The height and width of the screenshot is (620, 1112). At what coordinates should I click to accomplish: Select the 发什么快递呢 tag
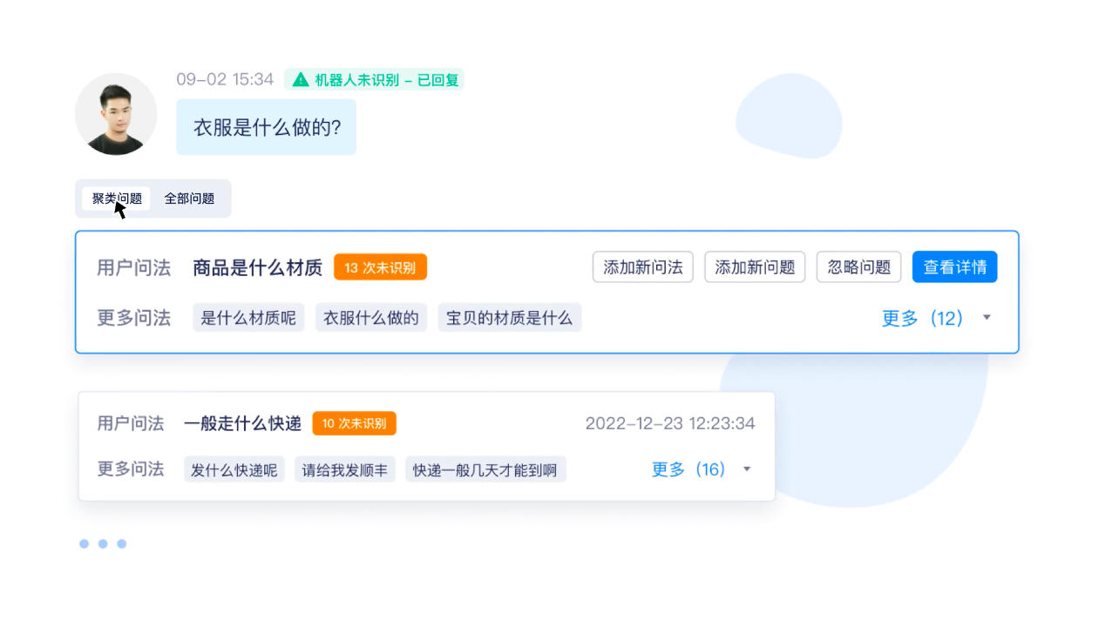234,470
